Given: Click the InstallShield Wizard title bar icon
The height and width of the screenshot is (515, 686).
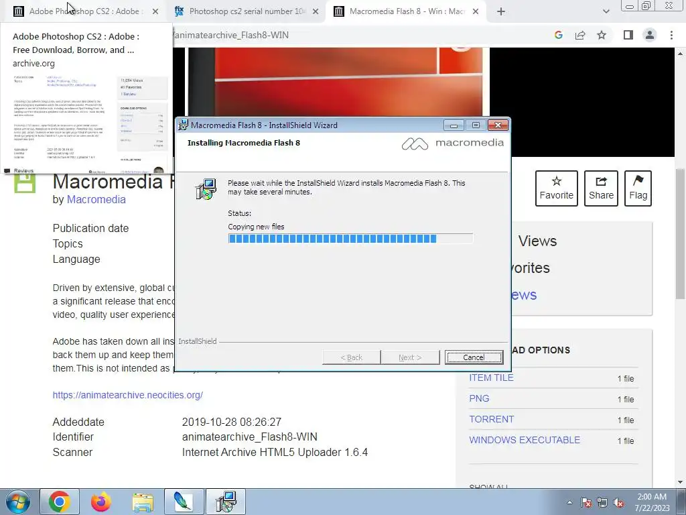Looking at the screenshot, I should 184,125.
